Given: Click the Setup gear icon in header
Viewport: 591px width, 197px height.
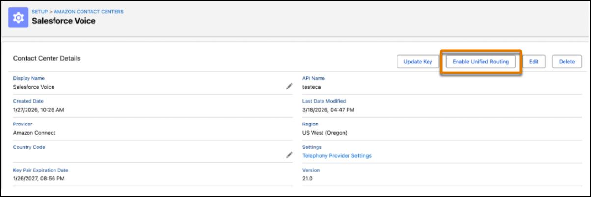Looking at the screenshot, I should click(19, 17).
